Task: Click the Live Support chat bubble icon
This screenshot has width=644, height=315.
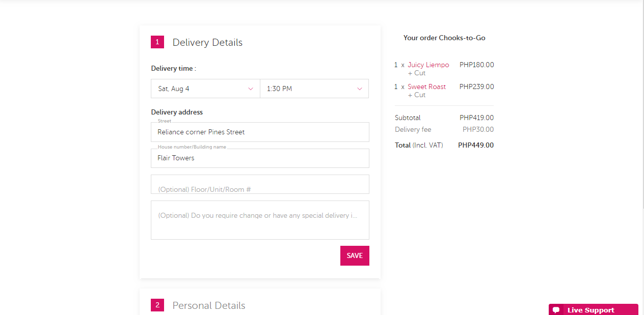Action: click(556, 310)
